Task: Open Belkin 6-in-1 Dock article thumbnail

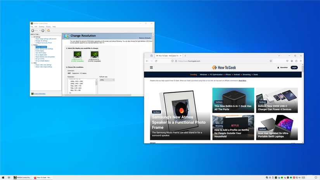Action: pyautogui.click(x=233, y=100)
